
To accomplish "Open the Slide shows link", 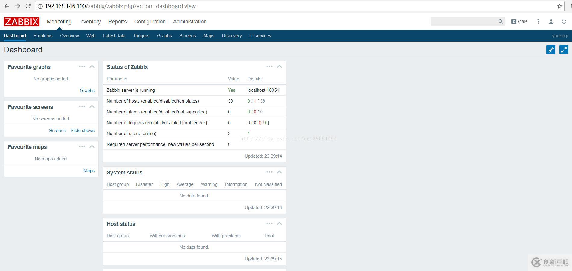I will tap(83, 130).
